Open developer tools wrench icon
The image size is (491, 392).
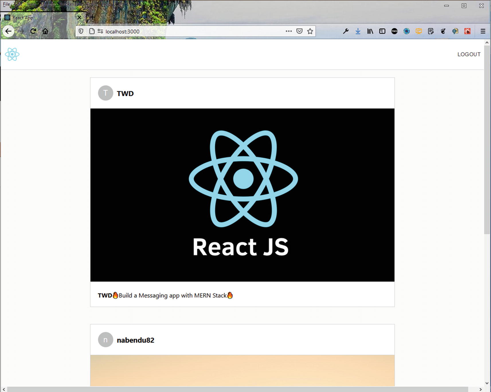click(x=346, y=31)
